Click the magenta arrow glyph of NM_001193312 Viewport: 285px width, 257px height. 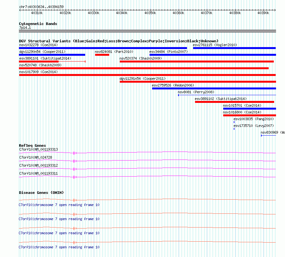pos(75,169)
